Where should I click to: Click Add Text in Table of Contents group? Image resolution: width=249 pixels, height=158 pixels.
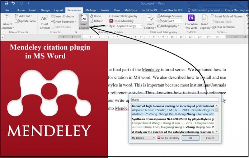(x=24, y=16)
